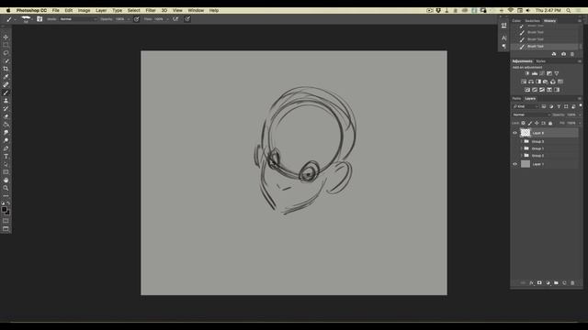Open the Filter menu
This screenshot has height=330, width=588.
151,10
